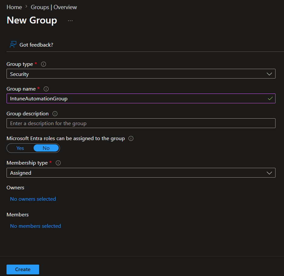The height and width of the screenshot is (276, 284).
Task: Set Entra roles toggle to Yes
Action: (x=20, y=148)
